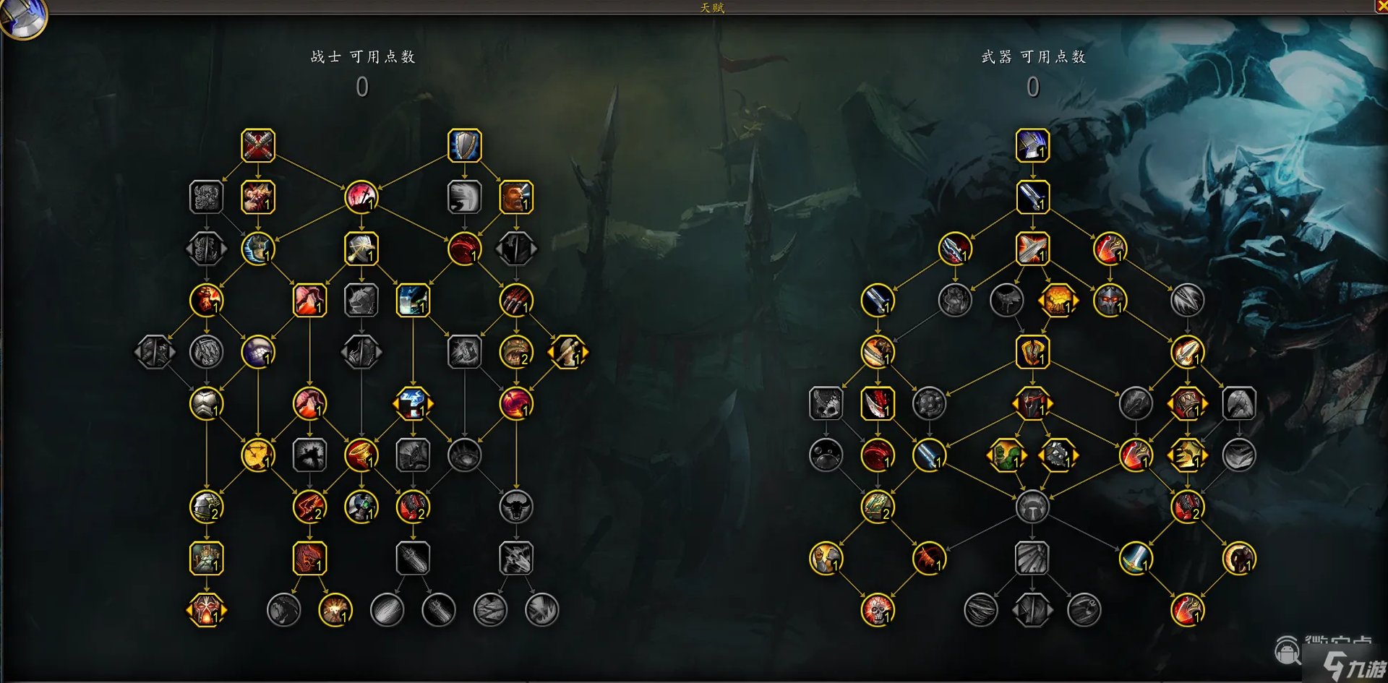The height and width of the screenshot is (683, 1388).
Task: Select the winged helmet talent atop Arms tree
Action: coord(1032,145)
